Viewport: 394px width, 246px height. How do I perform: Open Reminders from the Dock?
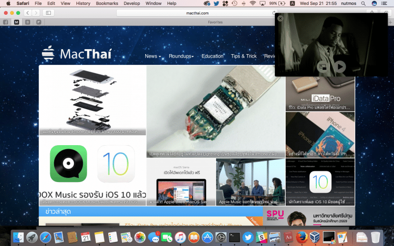pos(113,237)
